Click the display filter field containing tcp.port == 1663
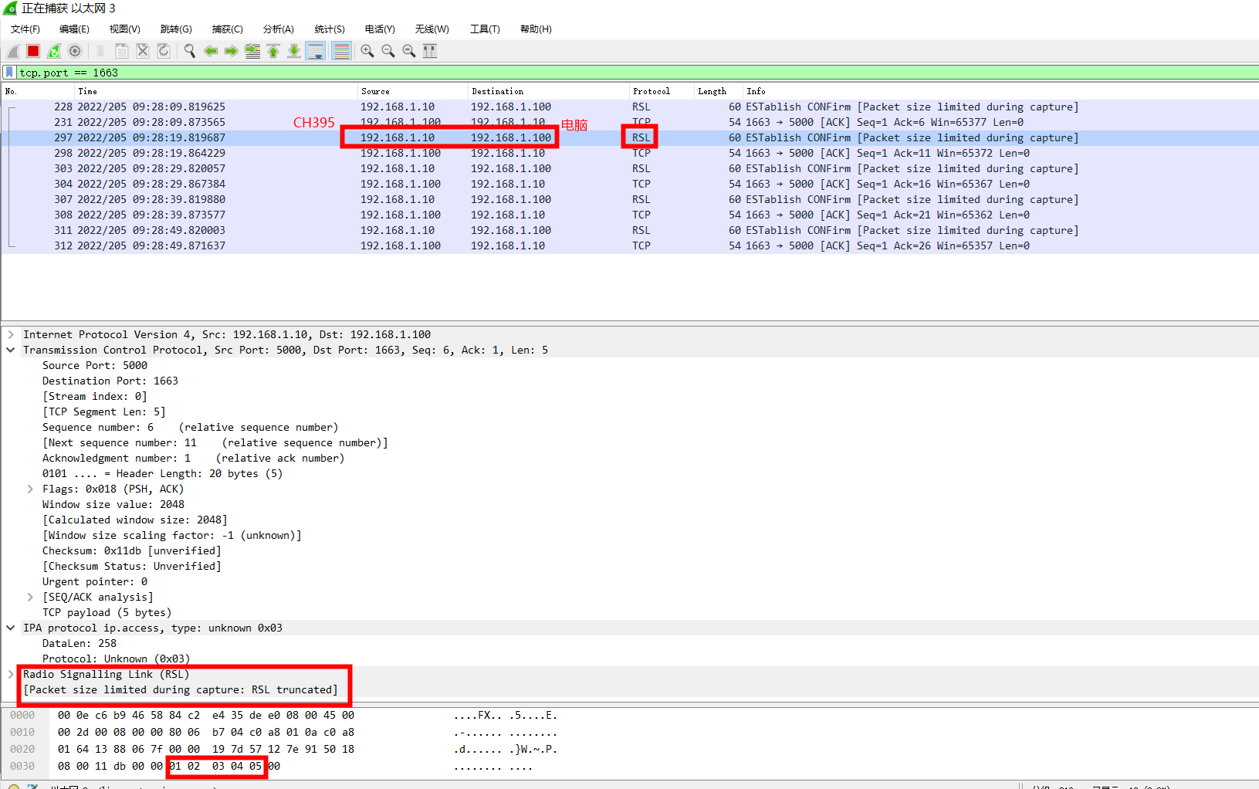Image resolution: width=1259 pixels, height=789 pixels. (637, 73)
